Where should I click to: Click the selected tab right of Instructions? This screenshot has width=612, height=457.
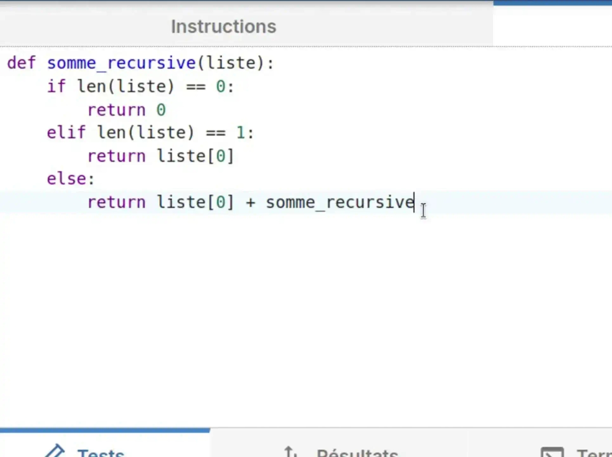pos(552,25)
